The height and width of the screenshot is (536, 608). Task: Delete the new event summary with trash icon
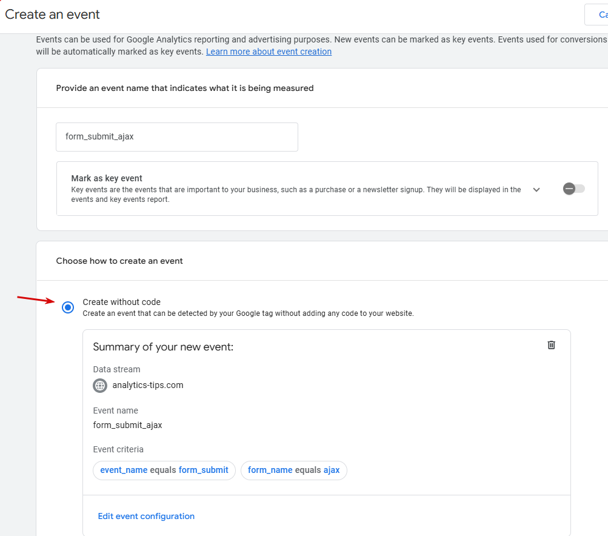[x=551, y=345]
